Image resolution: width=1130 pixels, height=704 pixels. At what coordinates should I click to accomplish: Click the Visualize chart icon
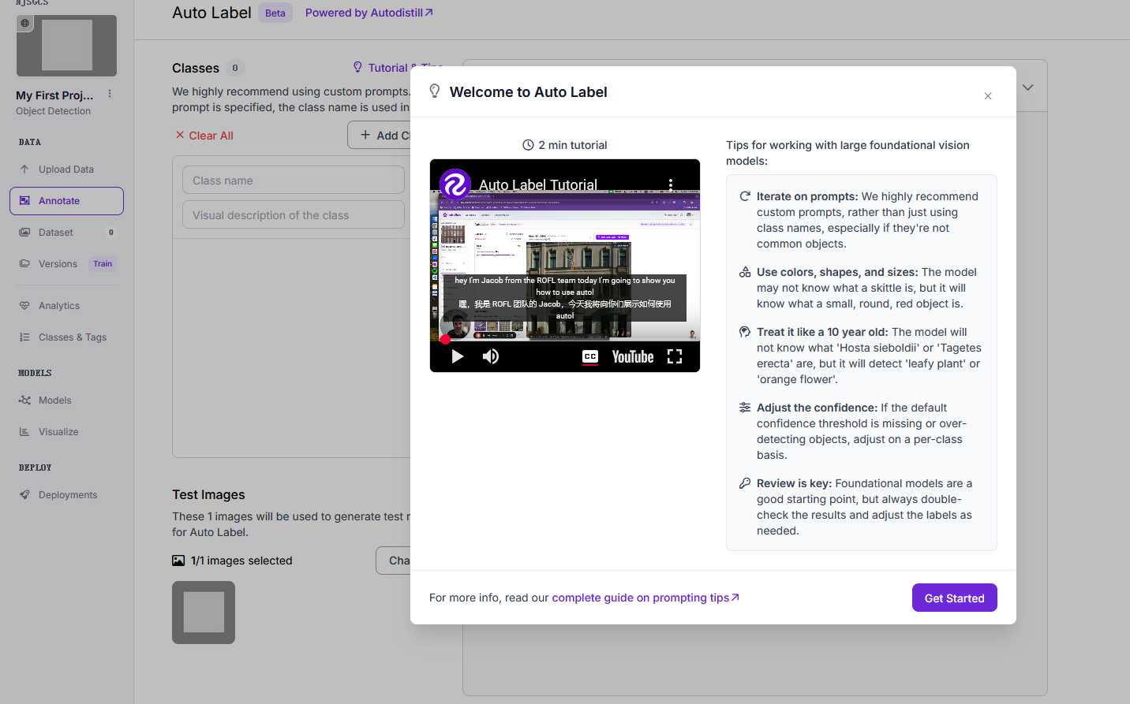24,432
